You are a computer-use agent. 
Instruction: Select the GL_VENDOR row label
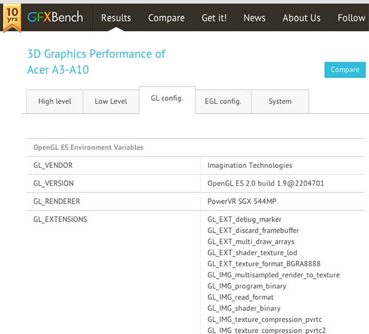tap(53, 165)
